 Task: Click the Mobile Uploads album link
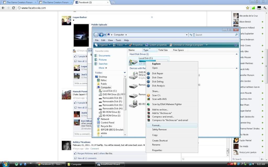(x=99, y=25)
